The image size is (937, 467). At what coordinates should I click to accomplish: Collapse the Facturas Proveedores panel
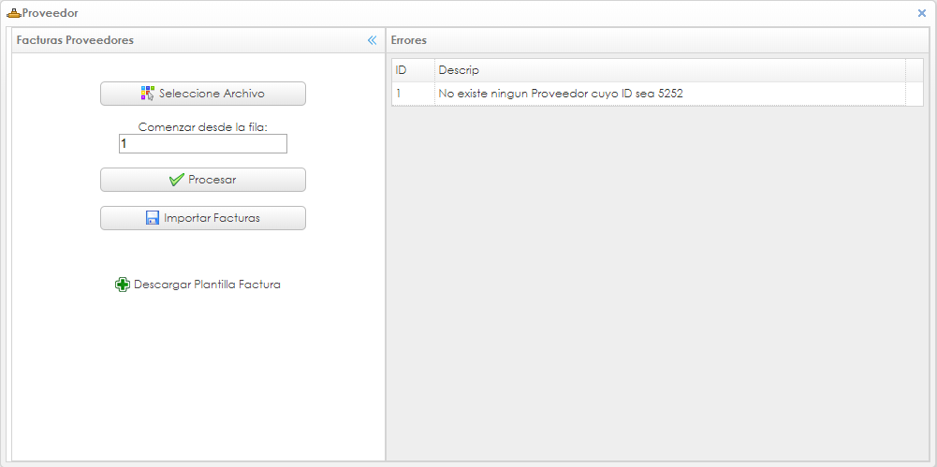pyautogui.click(x=373, y=40)
